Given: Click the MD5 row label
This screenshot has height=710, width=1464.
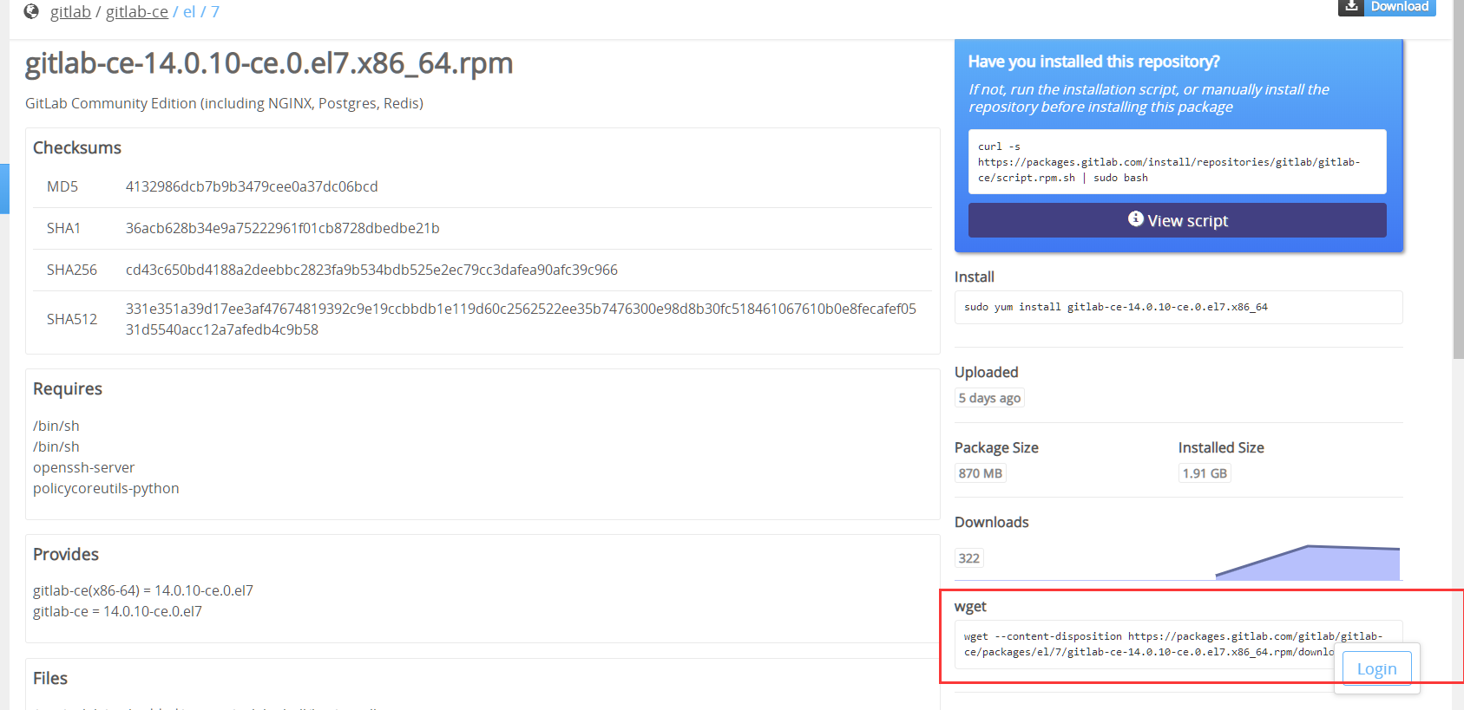Looking at the screenshot, I should (62, 186).
